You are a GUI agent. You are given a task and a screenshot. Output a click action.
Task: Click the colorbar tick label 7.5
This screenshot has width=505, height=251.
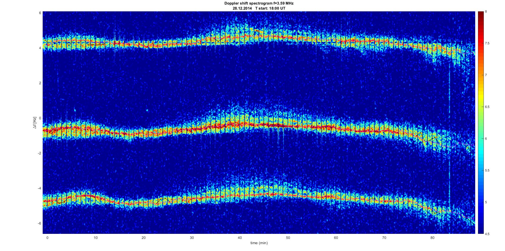[x=487, y=43]
